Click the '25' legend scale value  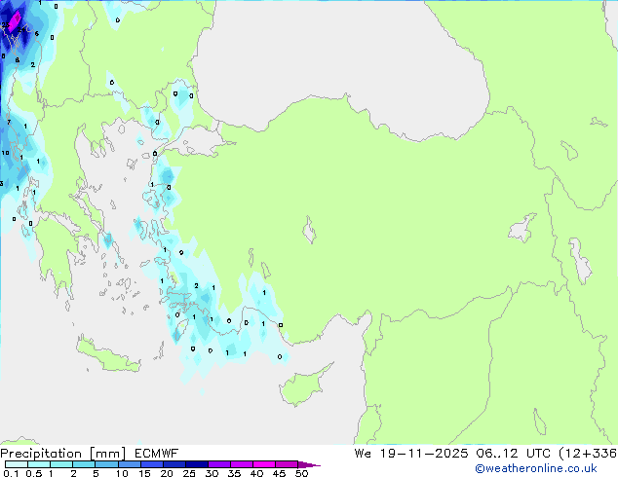pyautogui.click(x=189, y=473)
